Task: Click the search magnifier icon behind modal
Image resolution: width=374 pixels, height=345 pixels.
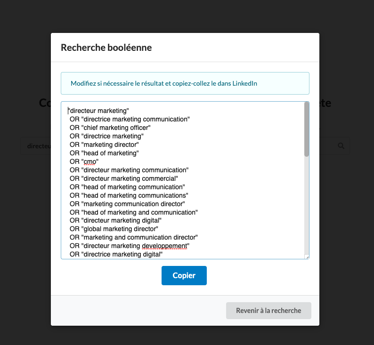Action: click(341, 146)
